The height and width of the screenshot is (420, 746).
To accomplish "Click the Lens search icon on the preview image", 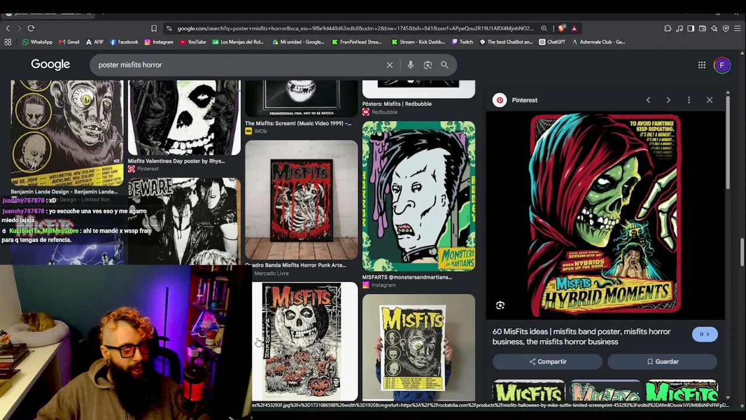I will pos(500,306).
